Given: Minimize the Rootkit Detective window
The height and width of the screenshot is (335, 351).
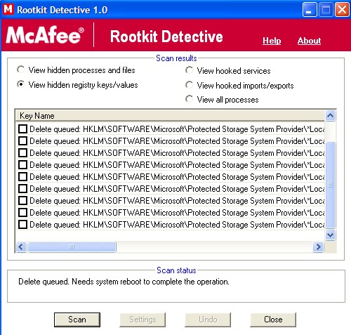Looking at the screenshot, I should [310, 10].
